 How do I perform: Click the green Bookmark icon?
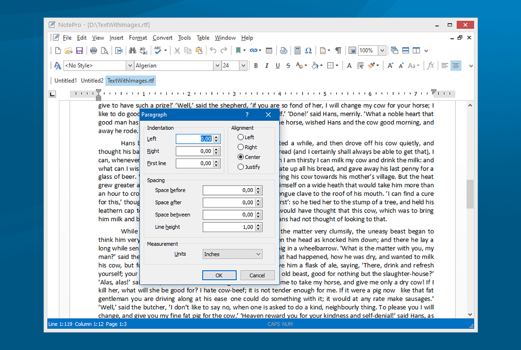[238, 50]
